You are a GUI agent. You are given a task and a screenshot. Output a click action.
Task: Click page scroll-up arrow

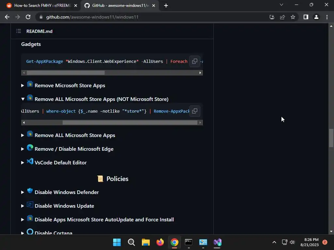click(331, 26)
